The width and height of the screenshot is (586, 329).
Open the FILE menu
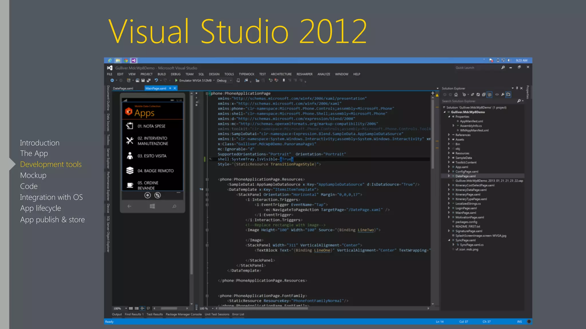[110, 74]
